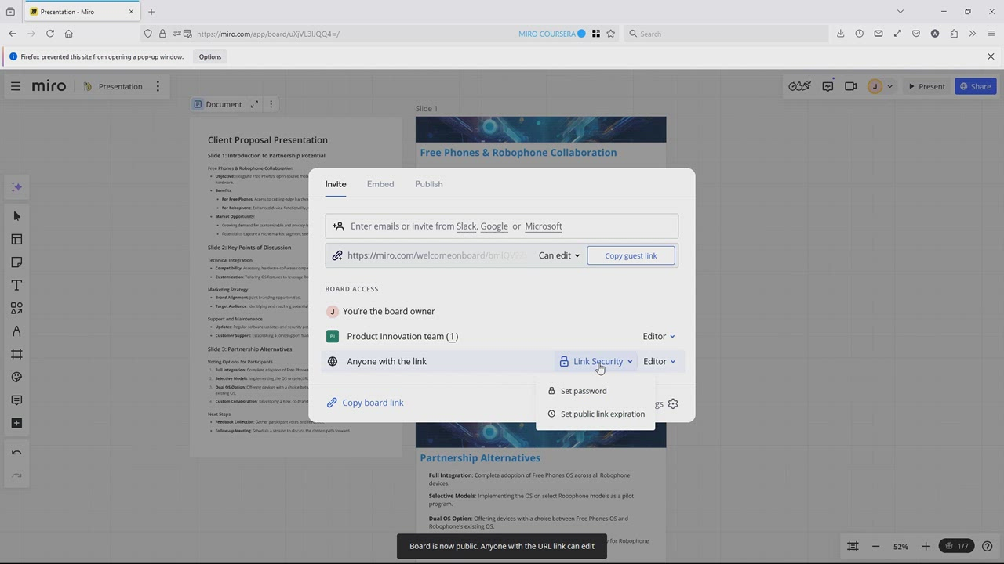This screenshot has width=1004, height=564.
Task: Open more tools plus button
Action: point(16,423)
